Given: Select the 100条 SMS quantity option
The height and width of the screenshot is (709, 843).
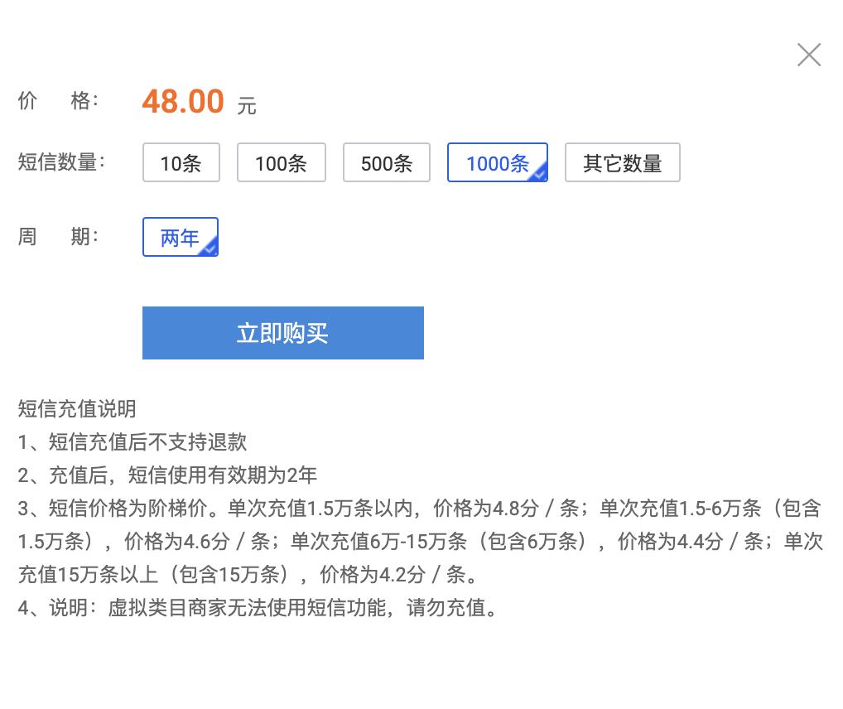Looking at the screenshot, I should pyautogui.click(x=282, y=162).
